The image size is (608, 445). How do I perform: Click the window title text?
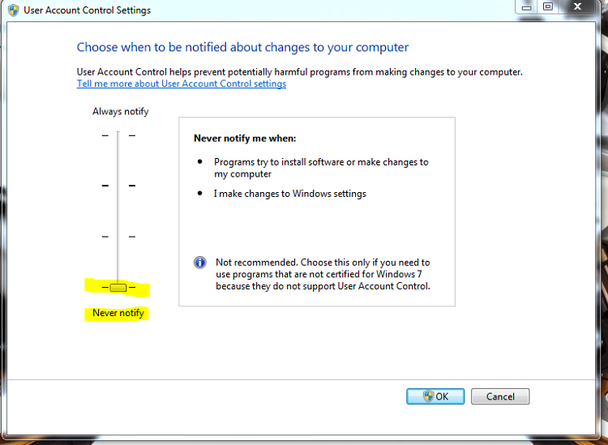pyautogui.click(x=87, y=11)
